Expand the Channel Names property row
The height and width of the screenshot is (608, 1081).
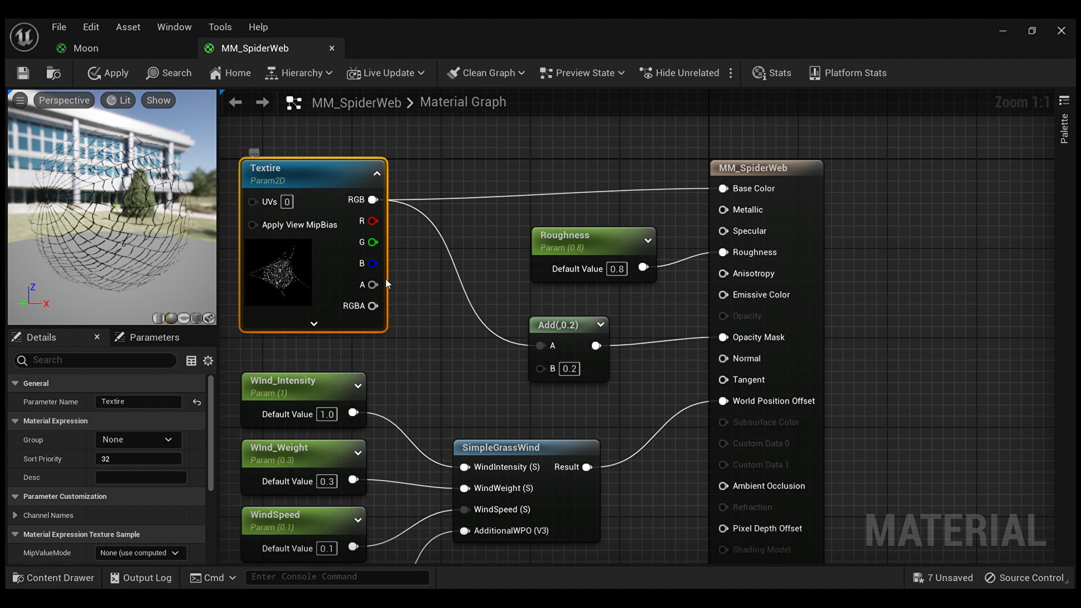point(15,515)
